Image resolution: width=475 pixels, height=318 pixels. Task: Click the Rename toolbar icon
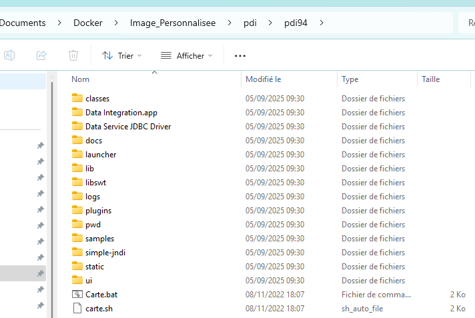click(x=9, y=55)
